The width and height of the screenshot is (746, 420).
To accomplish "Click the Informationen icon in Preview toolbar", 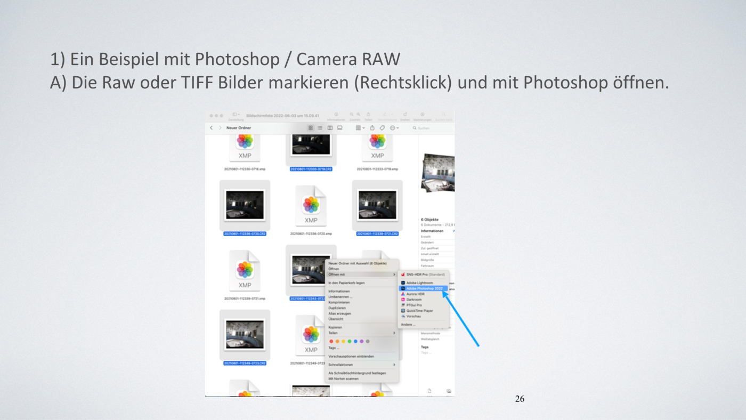I will [336, 115].
